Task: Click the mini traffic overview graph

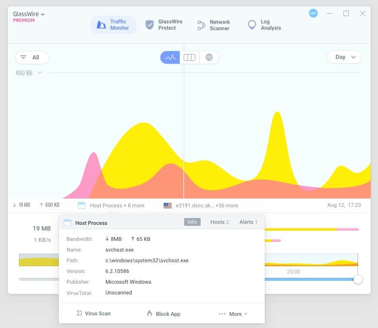Action: (311, 260)
